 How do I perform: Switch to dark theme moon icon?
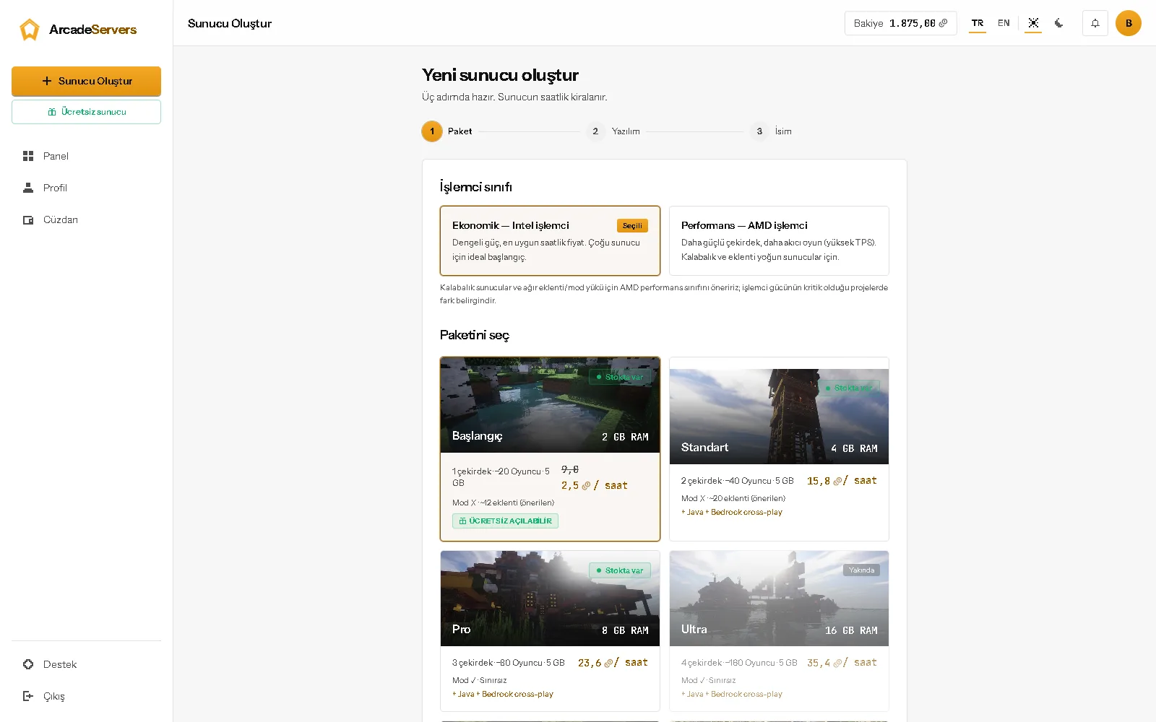pos(1059,23)
